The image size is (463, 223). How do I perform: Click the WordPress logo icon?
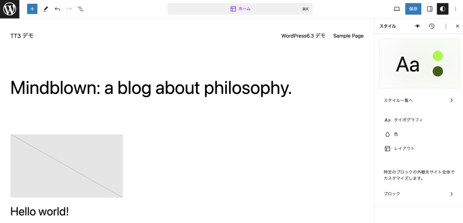pos(9,9)
